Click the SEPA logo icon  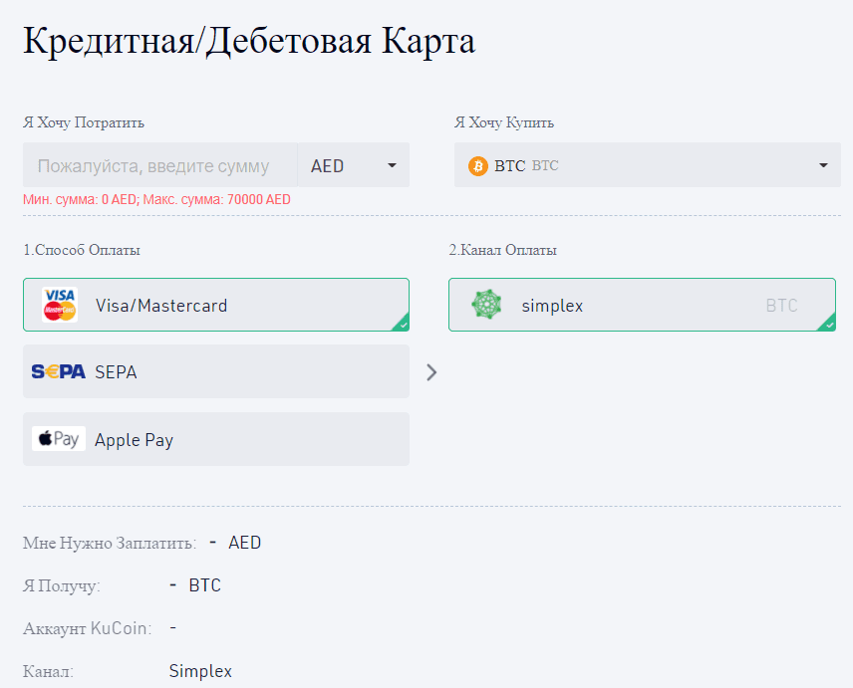pos(58,371)
